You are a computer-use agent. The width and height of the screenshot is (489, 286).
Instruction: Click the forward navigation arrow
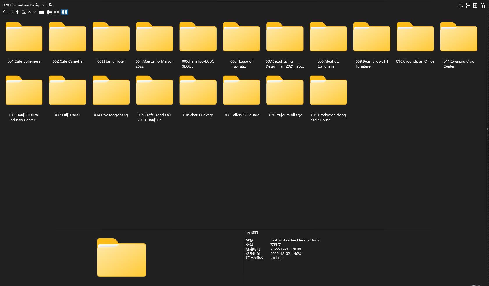click(x=11, y=12)
